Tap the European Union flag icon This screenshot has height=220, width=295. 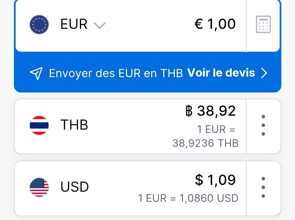pos(39,24)
